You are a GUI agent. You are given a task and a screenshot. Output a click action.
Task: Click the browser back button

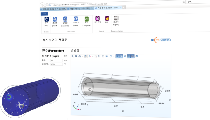click(42, 5)
